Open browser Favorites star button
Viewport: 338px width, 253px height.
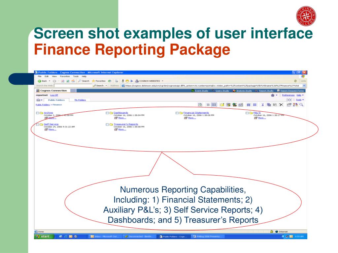pyautogui.click(x=99, y=81)
